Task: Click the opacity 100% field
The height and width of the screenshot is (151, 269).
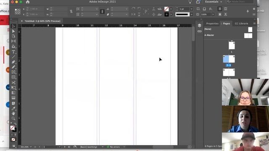Action: click(205, 15)
